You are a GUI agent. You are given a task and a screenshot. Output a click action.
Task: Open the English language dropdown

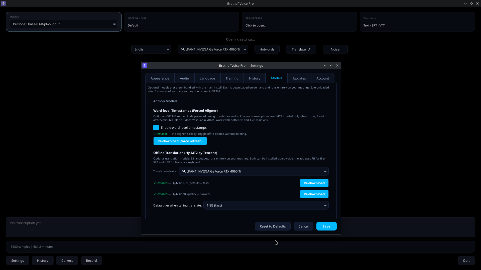click(x=151, y=49)
